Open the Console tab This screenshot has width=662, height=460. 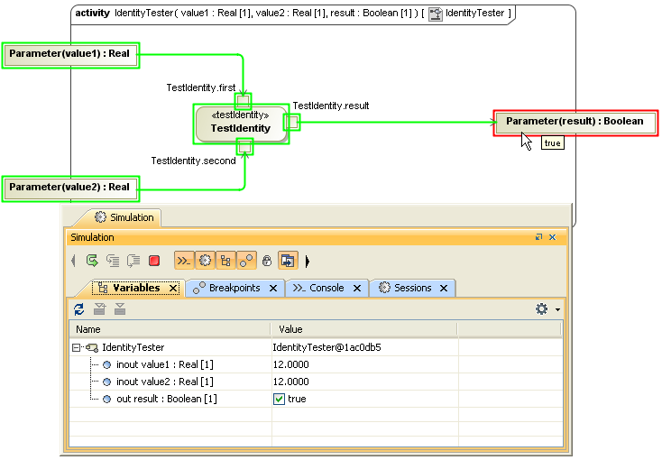click(x=326, y=288)
